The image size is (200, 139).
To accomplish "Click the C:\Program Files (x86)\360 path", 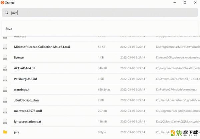I will coord(178,111).
